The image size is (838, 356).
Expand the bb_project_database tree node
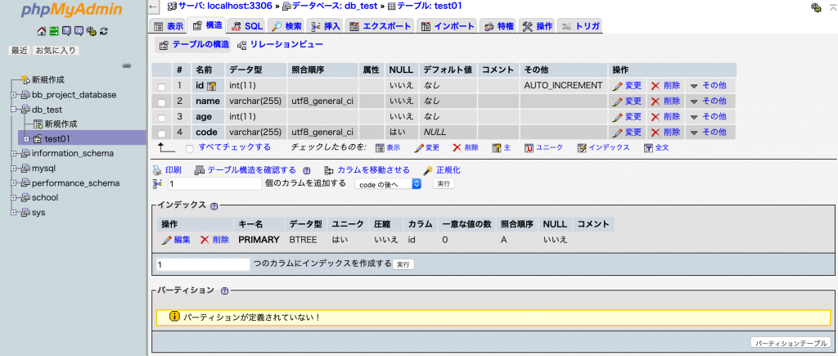click(x=14, y=95)
